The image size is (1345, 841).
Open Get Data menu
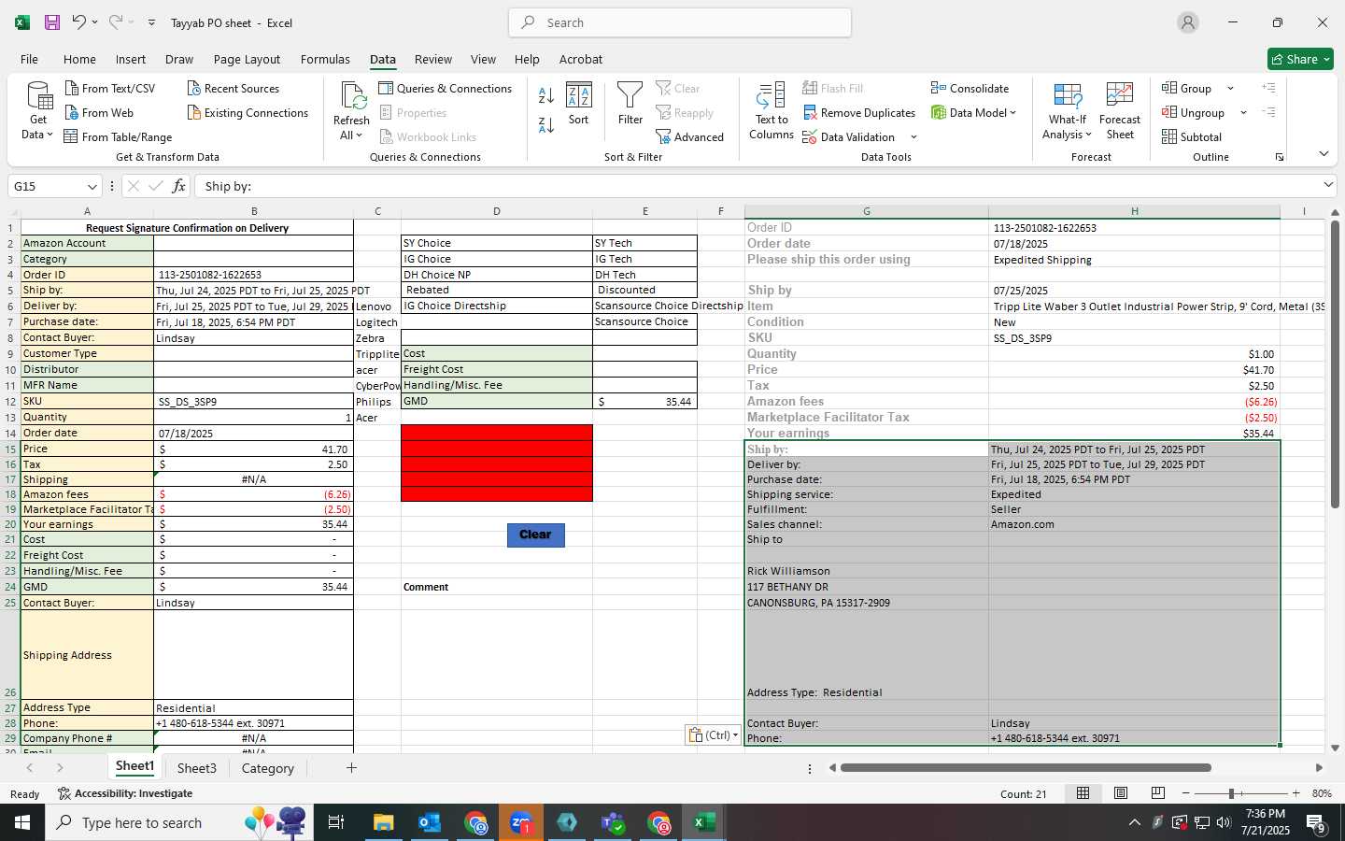38,111
